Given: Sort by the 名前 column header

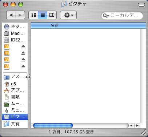Looking at the screenshot, I should coord(88,25).
